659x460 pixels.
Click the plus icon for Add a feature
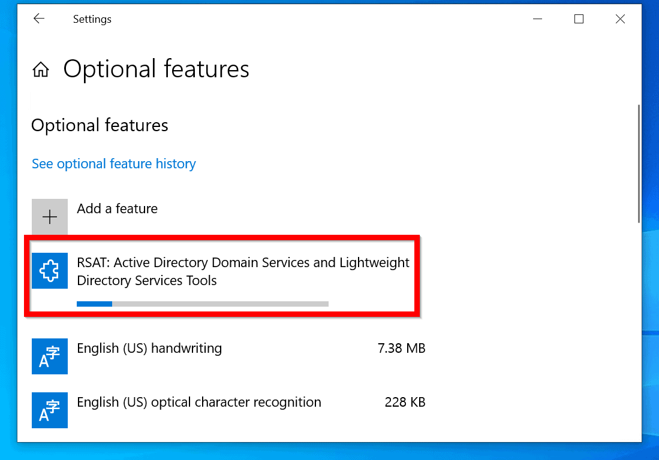coord(50,216)
